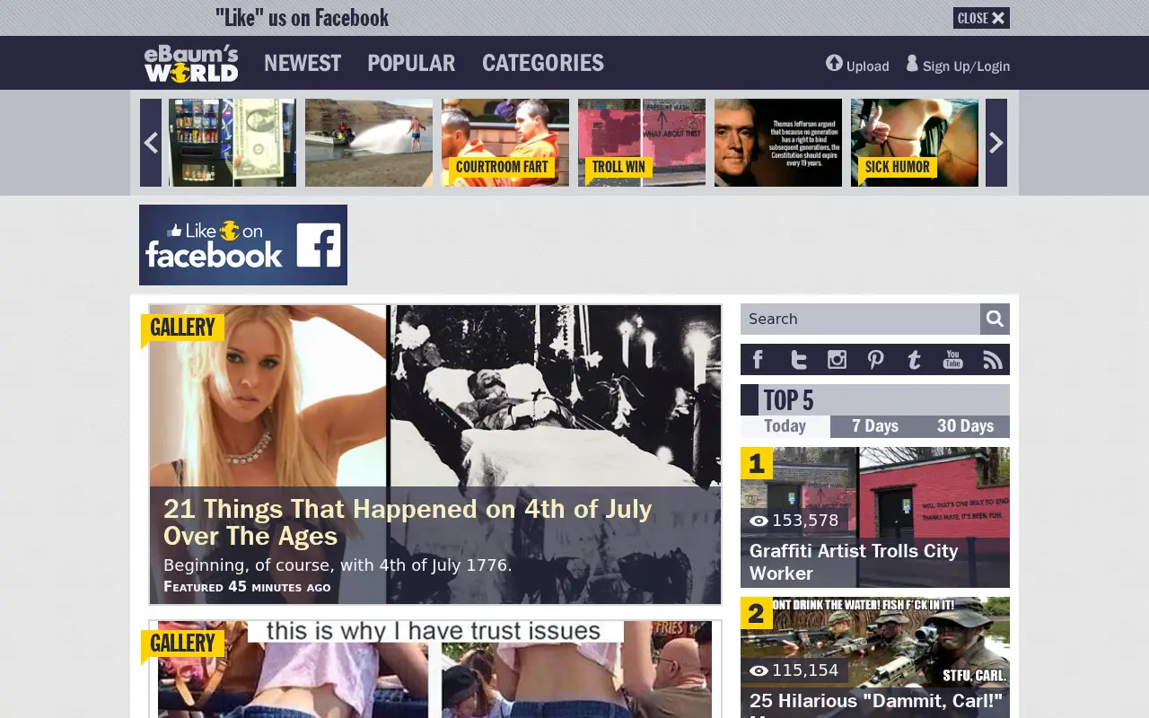Close the Facebook like banner
This screenshot has width=1149, height=718.
(x=981, y=18)
